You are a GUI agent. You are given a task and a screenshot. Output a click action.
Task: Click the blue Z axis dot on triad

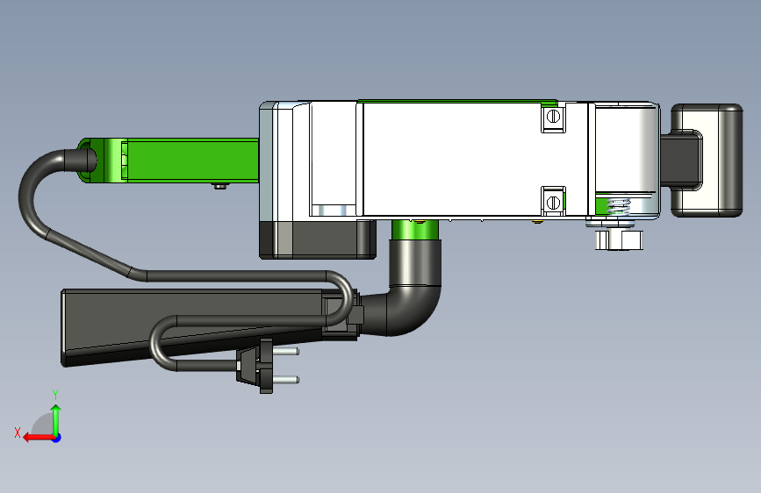[57, 438]
